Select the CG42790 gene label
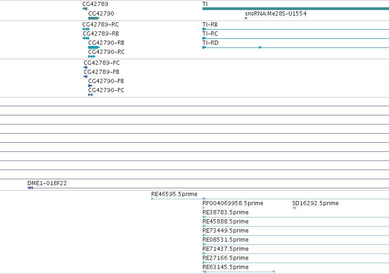 [x=101, y=13]
